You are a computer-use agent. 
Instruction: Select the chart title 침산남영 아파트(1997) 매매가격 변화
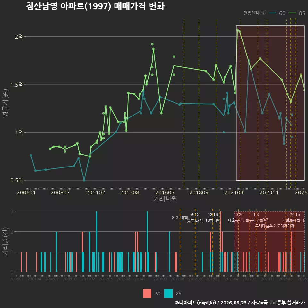coord(95,6)
